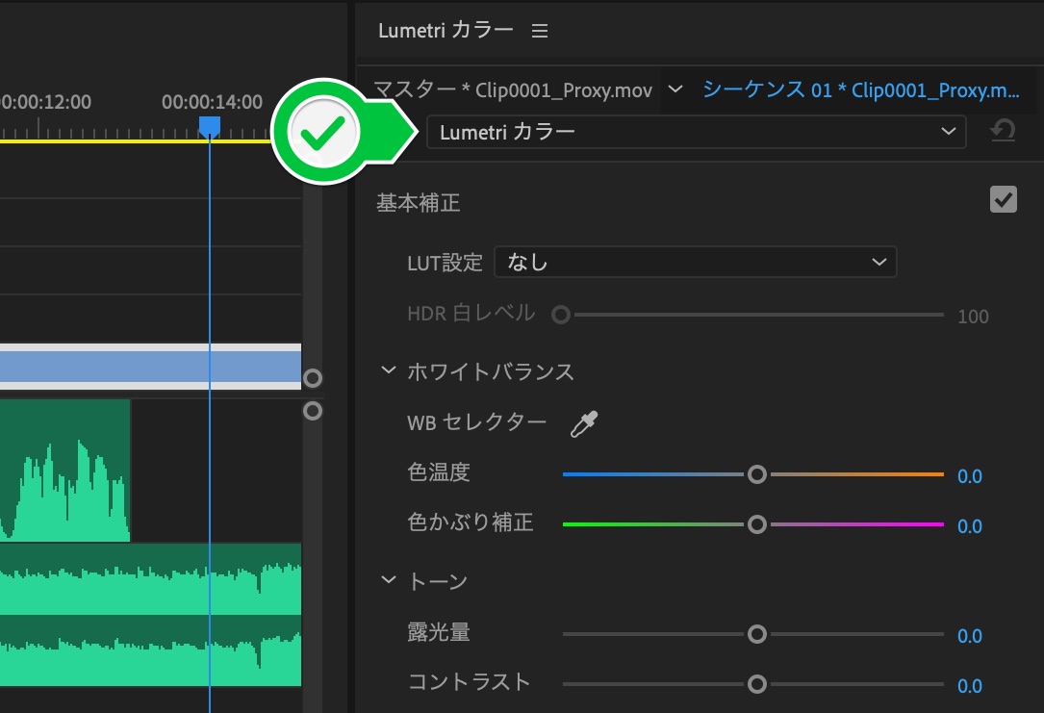
Task: Open the Lumetri カラー panel menu
Action: [540, 30]
